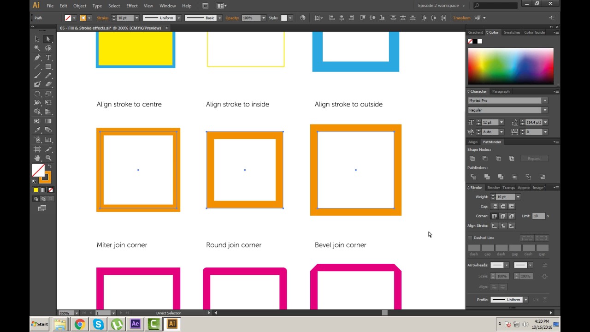
Task: Switch to the Paragraph tab
Action: [501, 91]
